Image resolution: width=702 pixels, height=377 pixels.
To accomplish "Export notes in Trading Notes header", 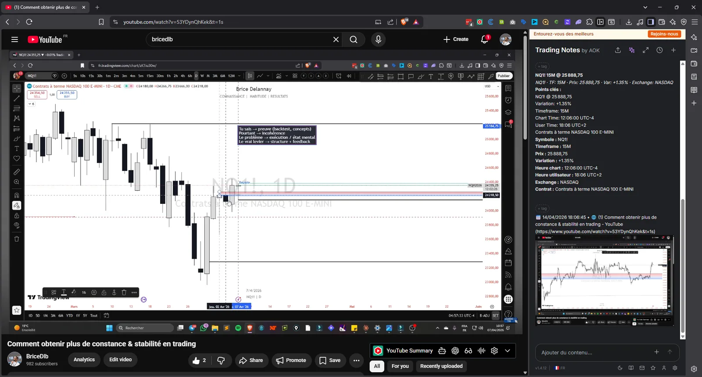I will coord(618,50).
